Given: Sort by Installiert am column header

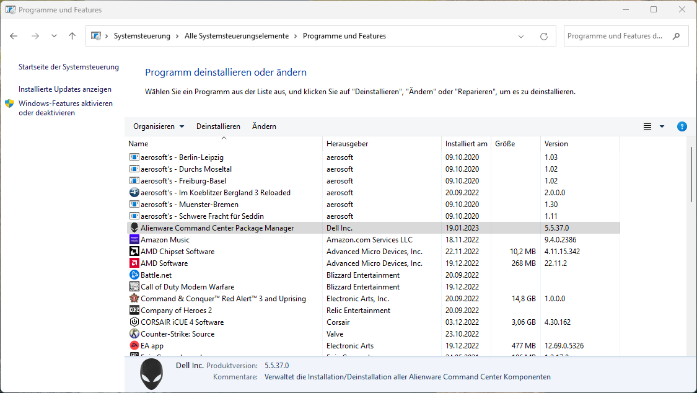Looking at the screenshot, I should tap(467, 144).
